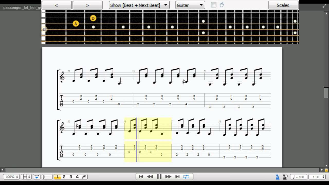Jump to the beginning of the song

pyautogui.click(x=141, y=177)
